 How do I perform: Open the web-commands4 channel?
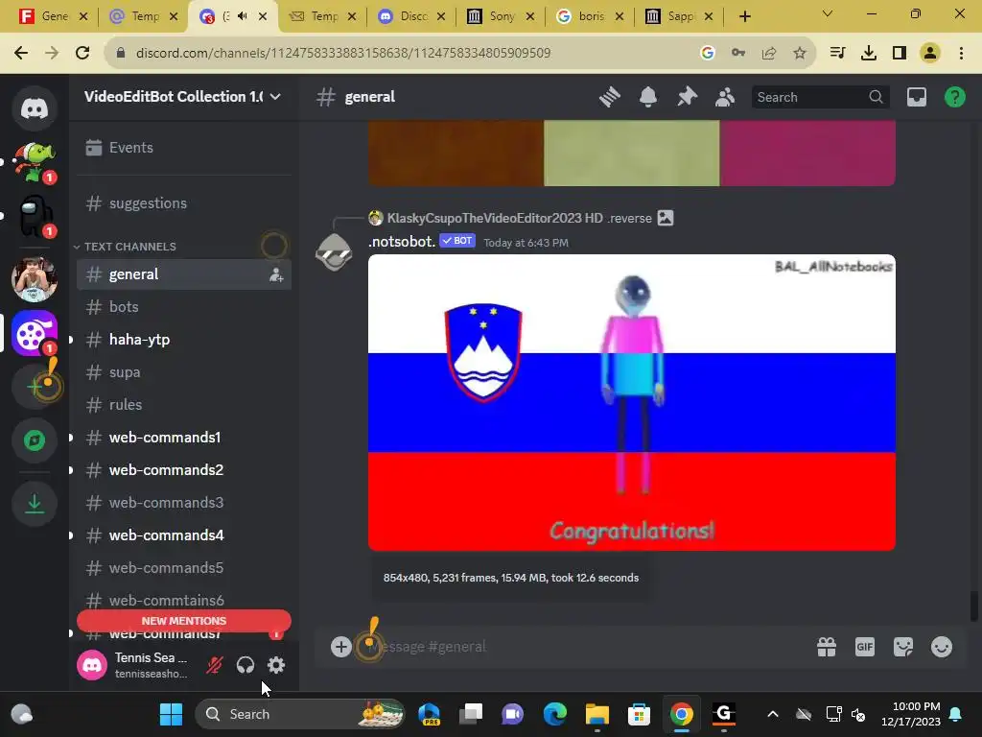point(183,535)
